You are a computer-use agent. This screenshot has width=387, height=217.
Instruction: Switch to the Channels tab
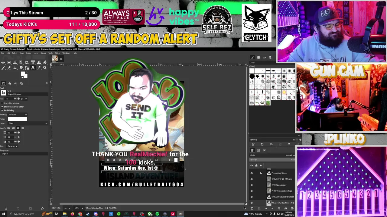coord(258,150)
